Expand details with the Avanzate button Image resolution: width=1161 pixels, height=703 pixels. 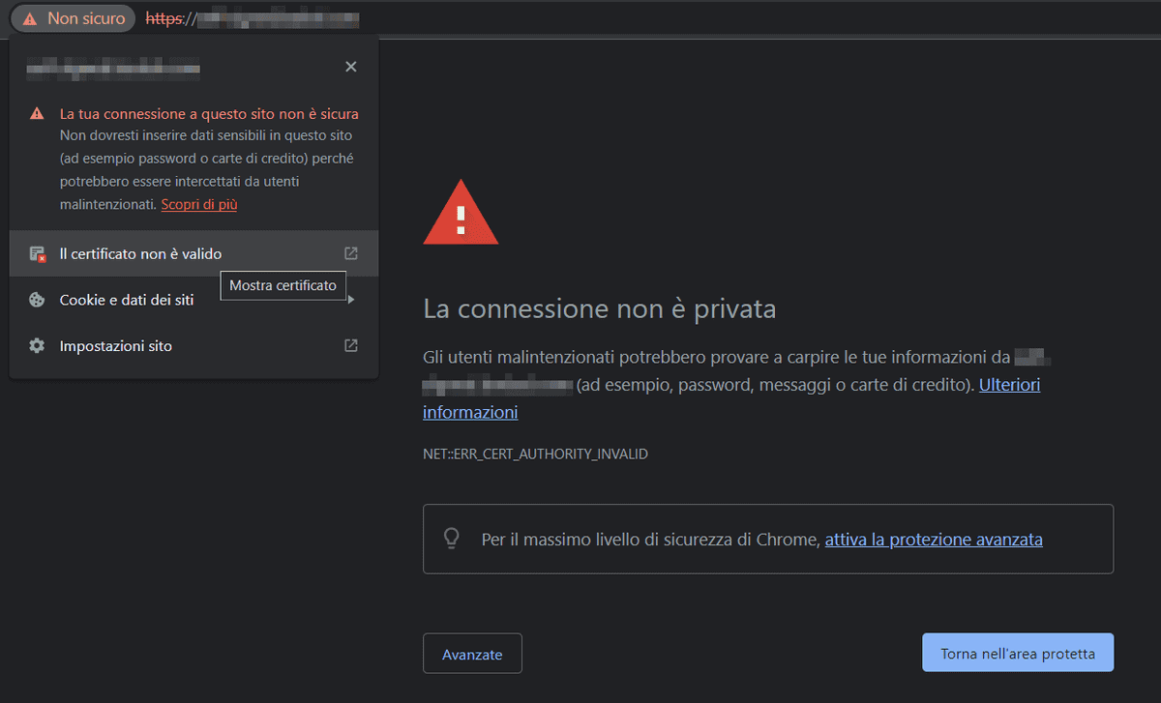[472, 653]
